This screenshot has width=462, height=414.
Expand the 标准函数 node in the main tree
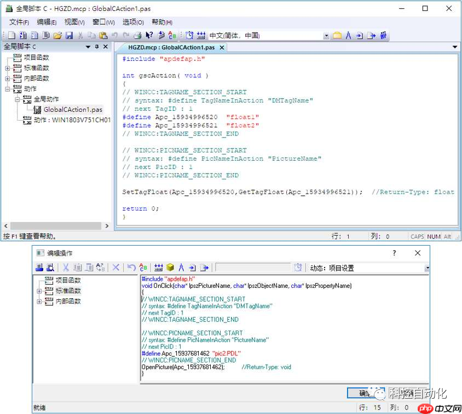(x=8, y=68)
